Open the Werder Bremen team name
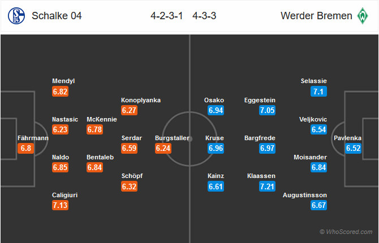The height and width of the screenshot is (243, 379). click(x=316, y=16)
